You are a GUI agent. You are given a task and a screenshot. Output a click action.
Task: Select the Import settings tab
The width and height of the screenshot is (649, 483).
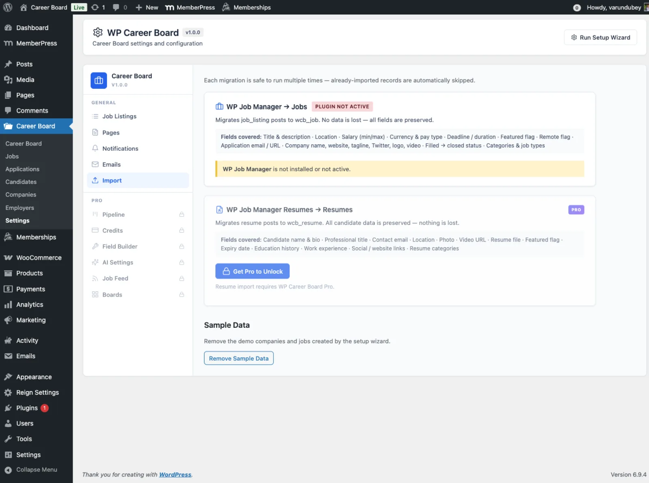tap(138, 180)
